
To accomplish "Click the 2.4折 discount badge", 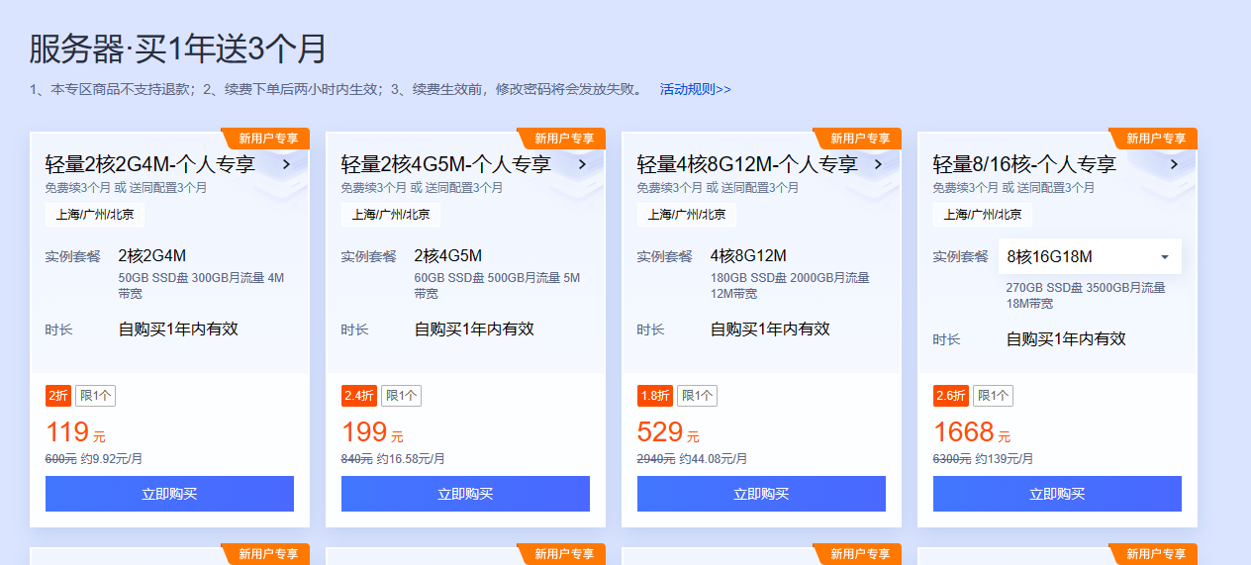I will pos(359,396).
